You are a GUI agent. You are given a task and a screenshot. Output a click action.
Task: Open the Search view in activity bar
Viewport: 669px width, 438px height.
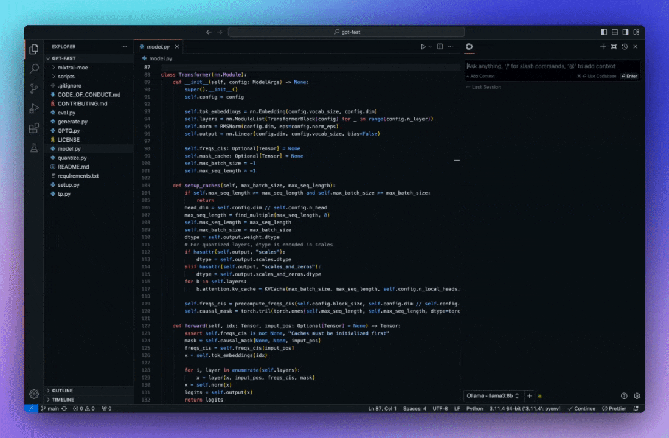(x=34, y=69)
